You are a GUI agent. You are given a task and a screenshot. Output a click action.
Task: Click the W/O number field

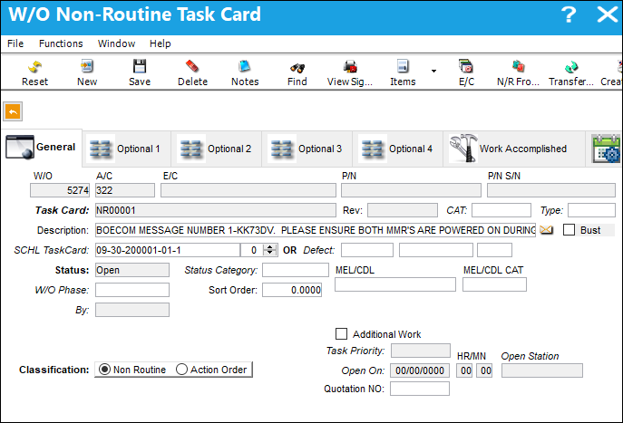pos(60,190)
